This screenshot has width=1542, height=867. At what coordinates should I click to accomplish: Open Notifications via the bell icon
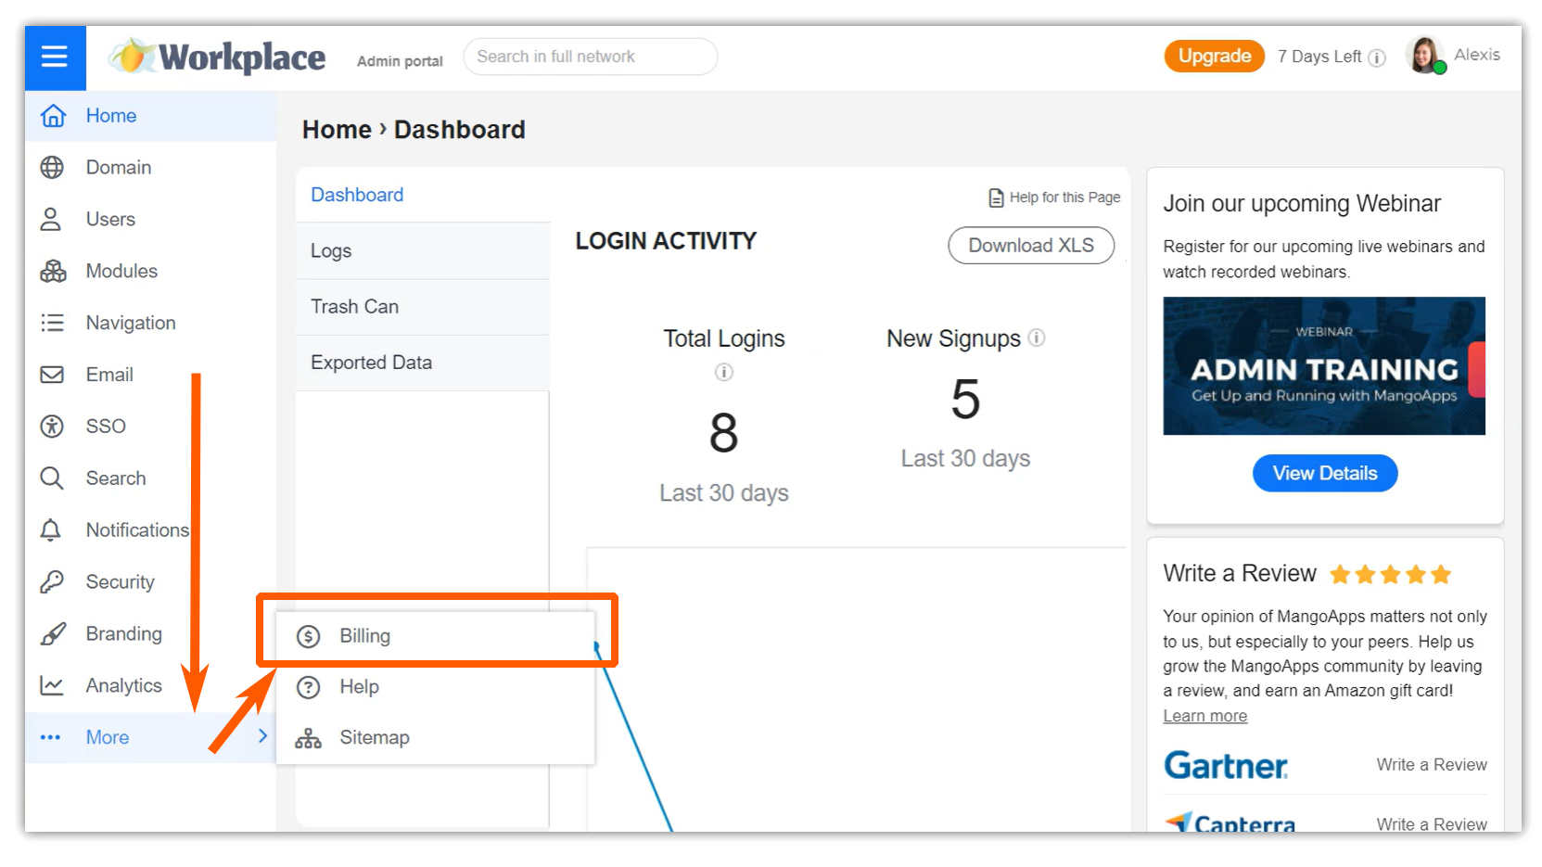(51, 530)
